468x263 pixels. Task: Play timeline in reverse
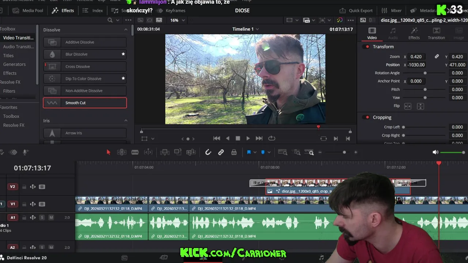coord(228,138)
